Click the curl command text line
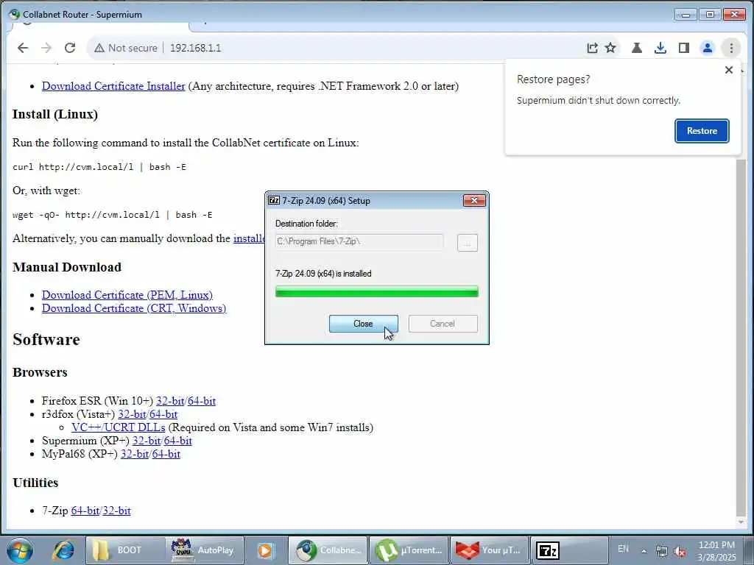 pos(99,167)
